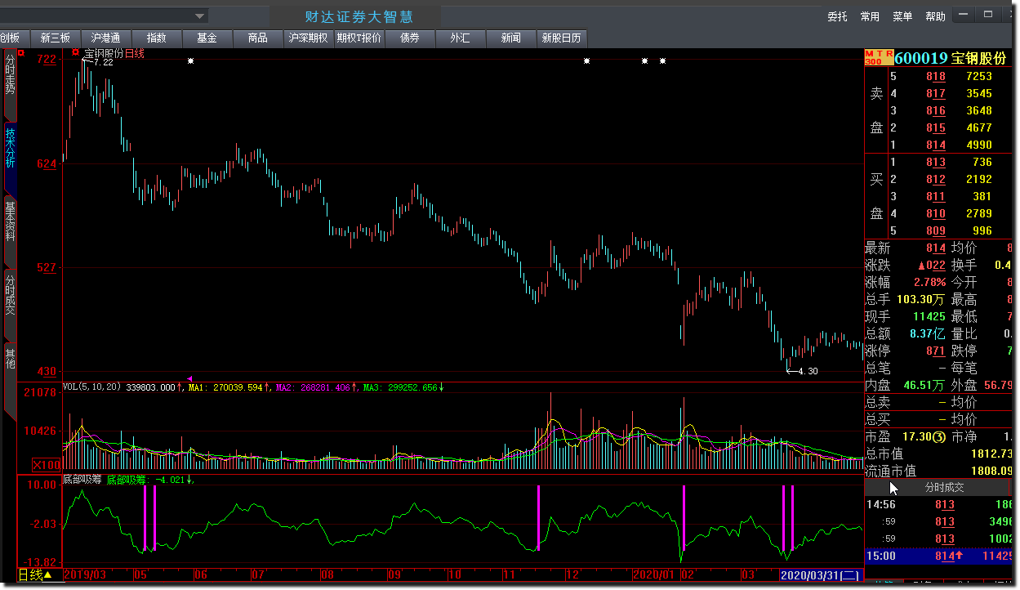This screenshot has height=590, width=1020.
Task: Click buy level 5 price 809
Action: coord(935,230)
